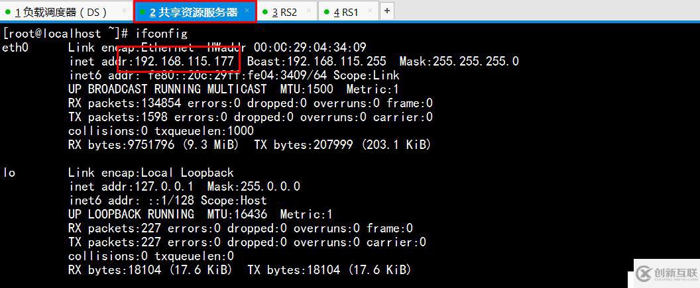The image size is (700, 288).
Task: Close the 负载调度器 (DS) tab
Action: (123, 11)
